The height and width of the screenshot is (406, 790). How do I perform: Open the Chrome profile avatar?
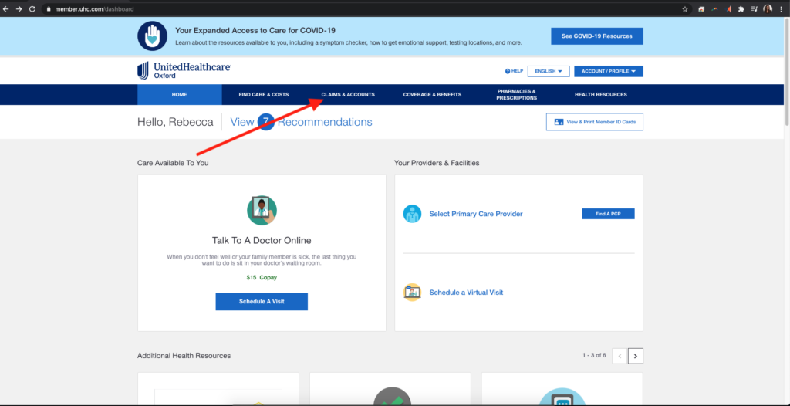tap(768, 9)
